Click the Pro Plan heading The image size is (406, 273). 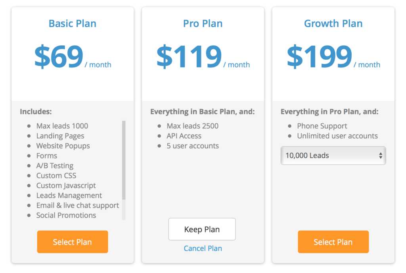pos(203,23)
